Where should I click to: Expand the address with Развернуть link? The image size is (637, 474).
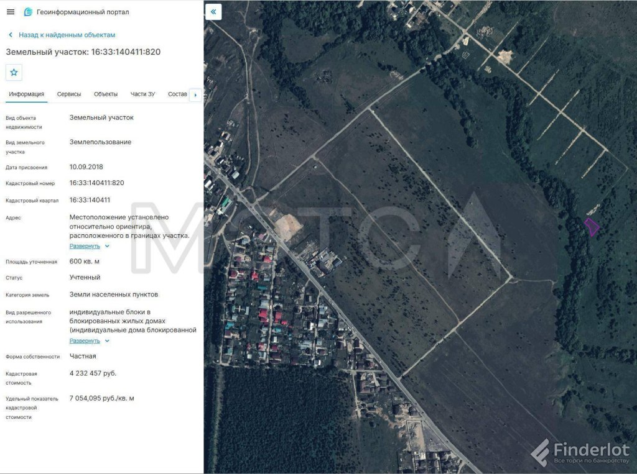(x=85, y=246)
